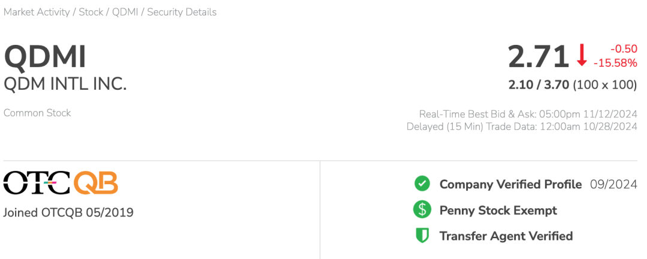
Task: Click the 2.10 / 3.70 bid ask quote
Action: click(x=539, y=85)
